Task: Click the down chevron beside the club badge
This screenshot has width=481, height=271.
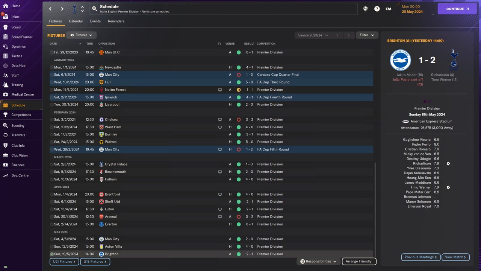Action: [83, 11]
